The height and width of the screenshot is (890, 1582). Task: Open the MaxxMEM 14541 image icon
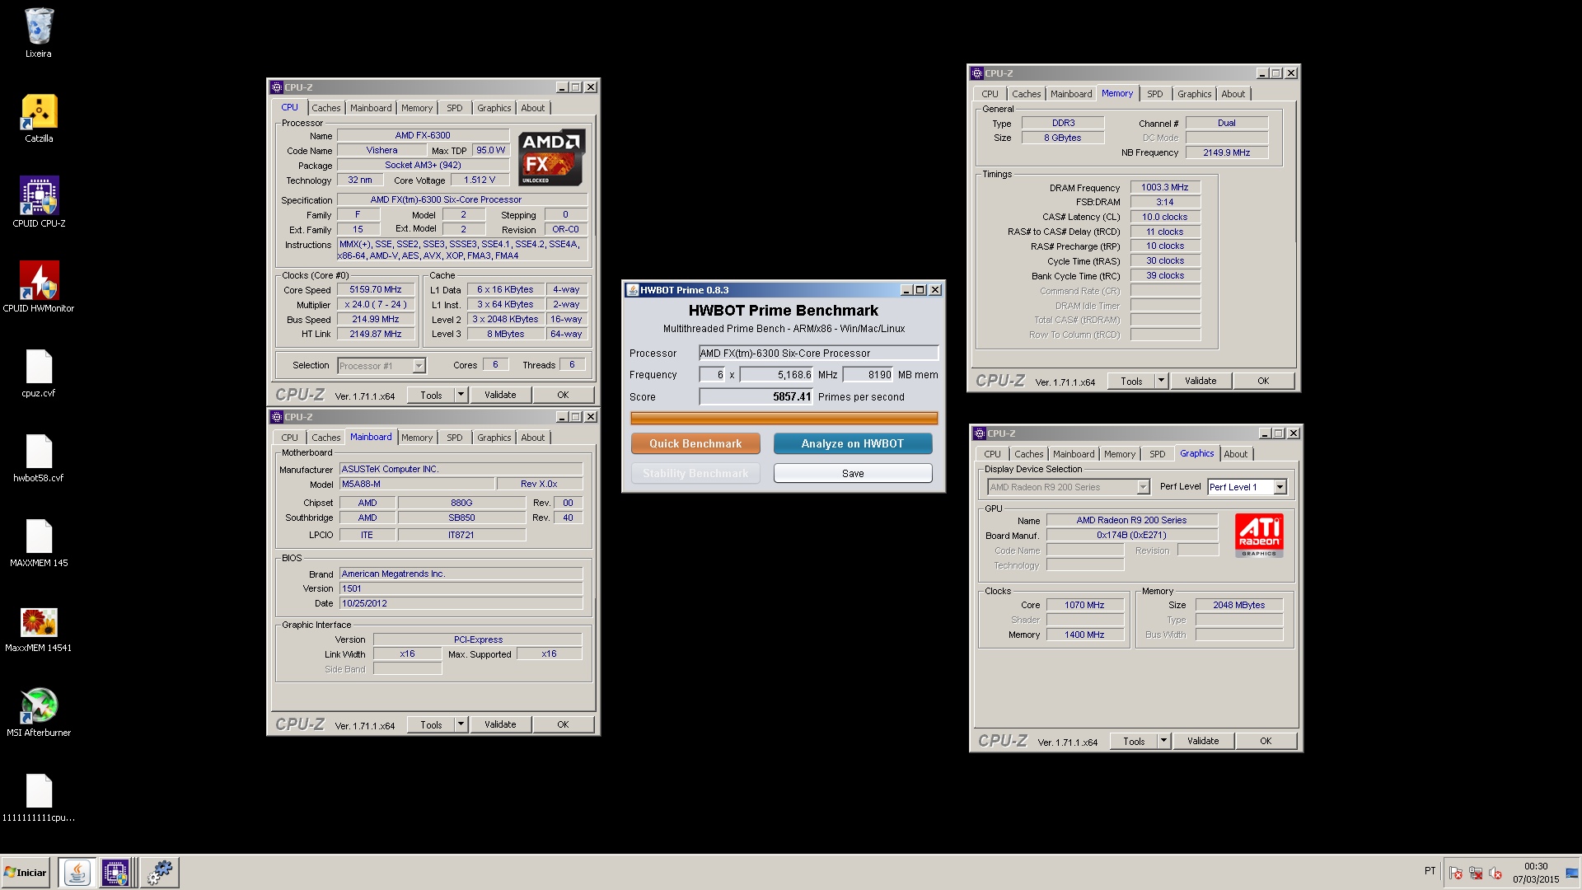coord(39,622)
